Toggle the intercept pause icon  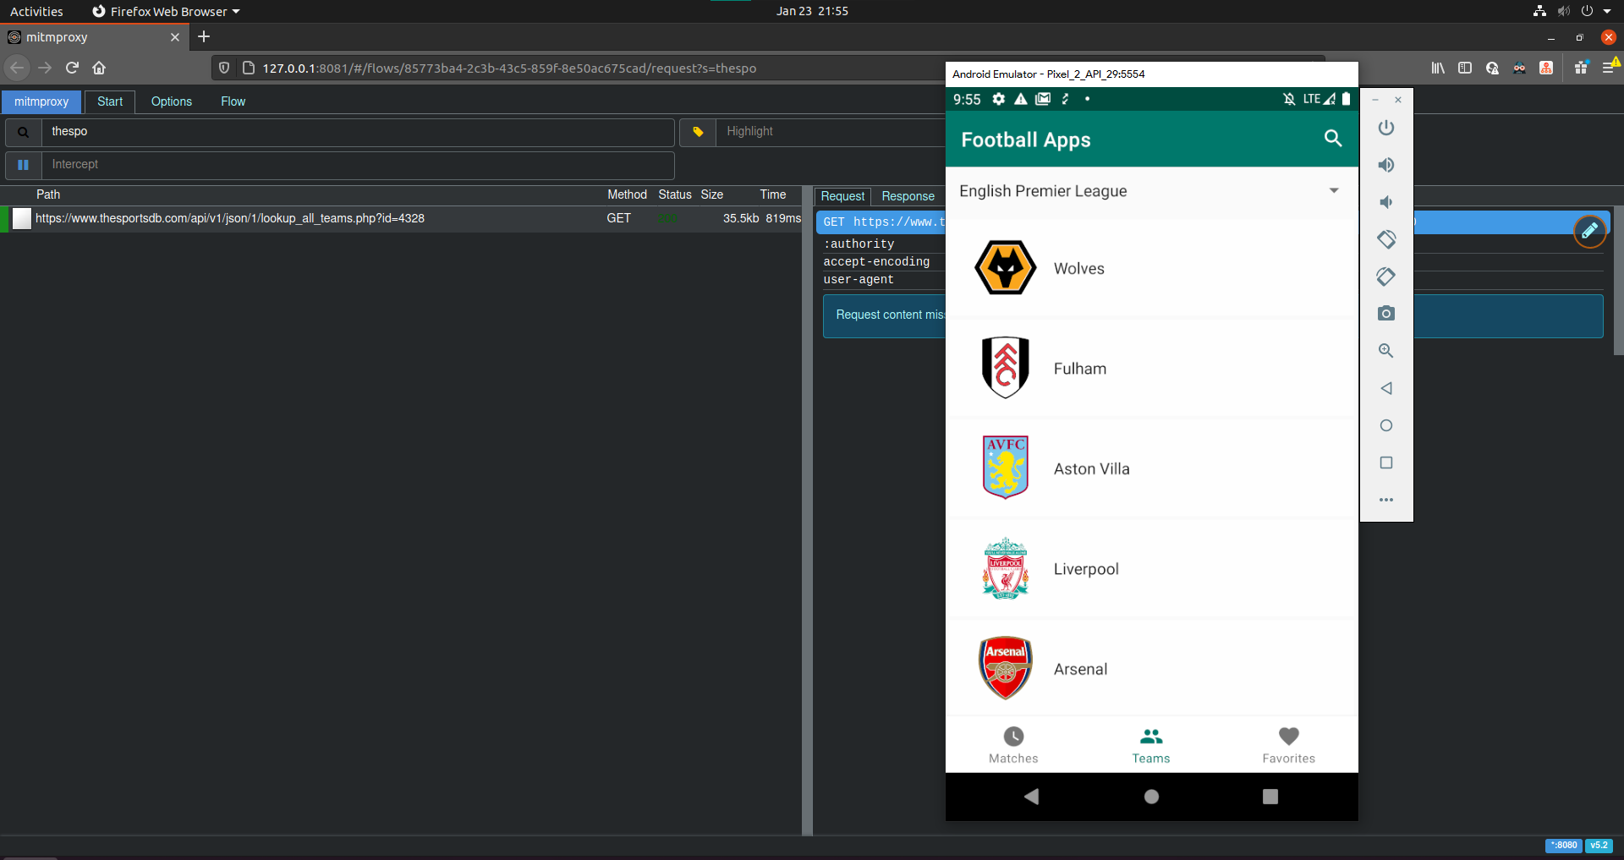[24, 165]
